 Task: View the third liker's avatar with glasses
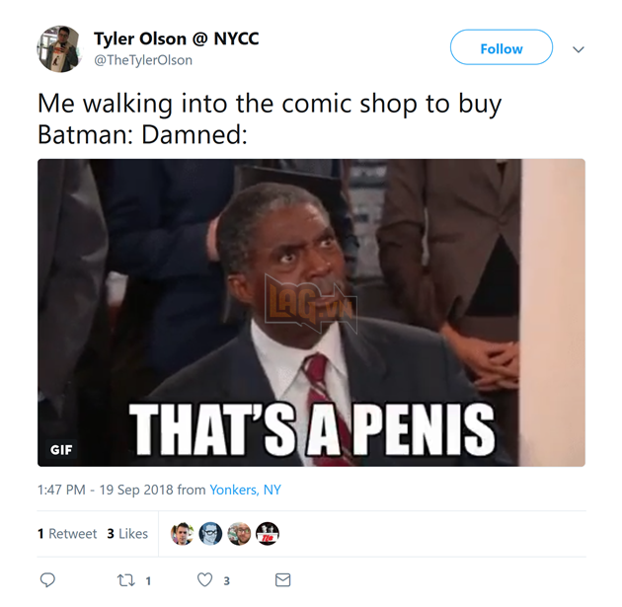tap(239, 534)
